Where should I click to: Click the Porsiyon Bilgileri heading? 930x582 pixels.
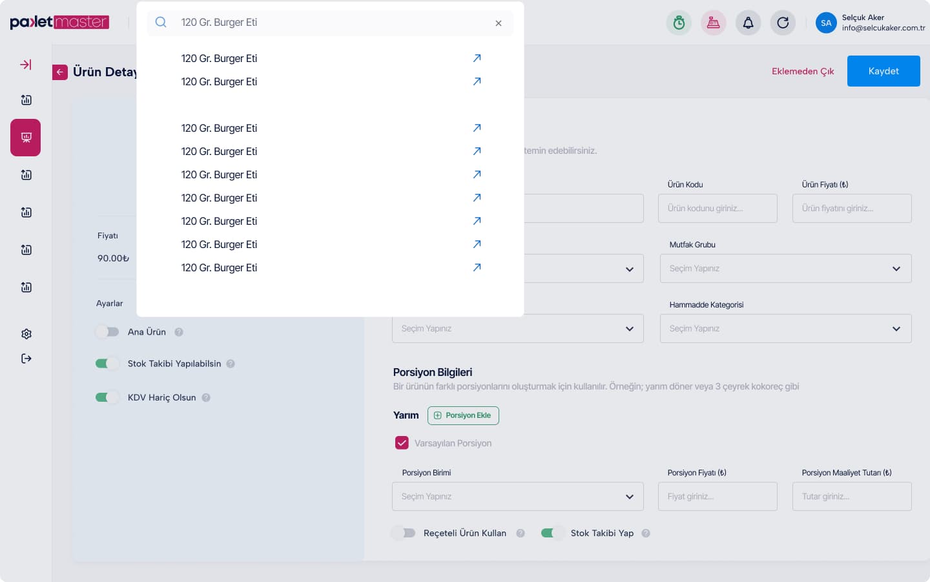433,372
